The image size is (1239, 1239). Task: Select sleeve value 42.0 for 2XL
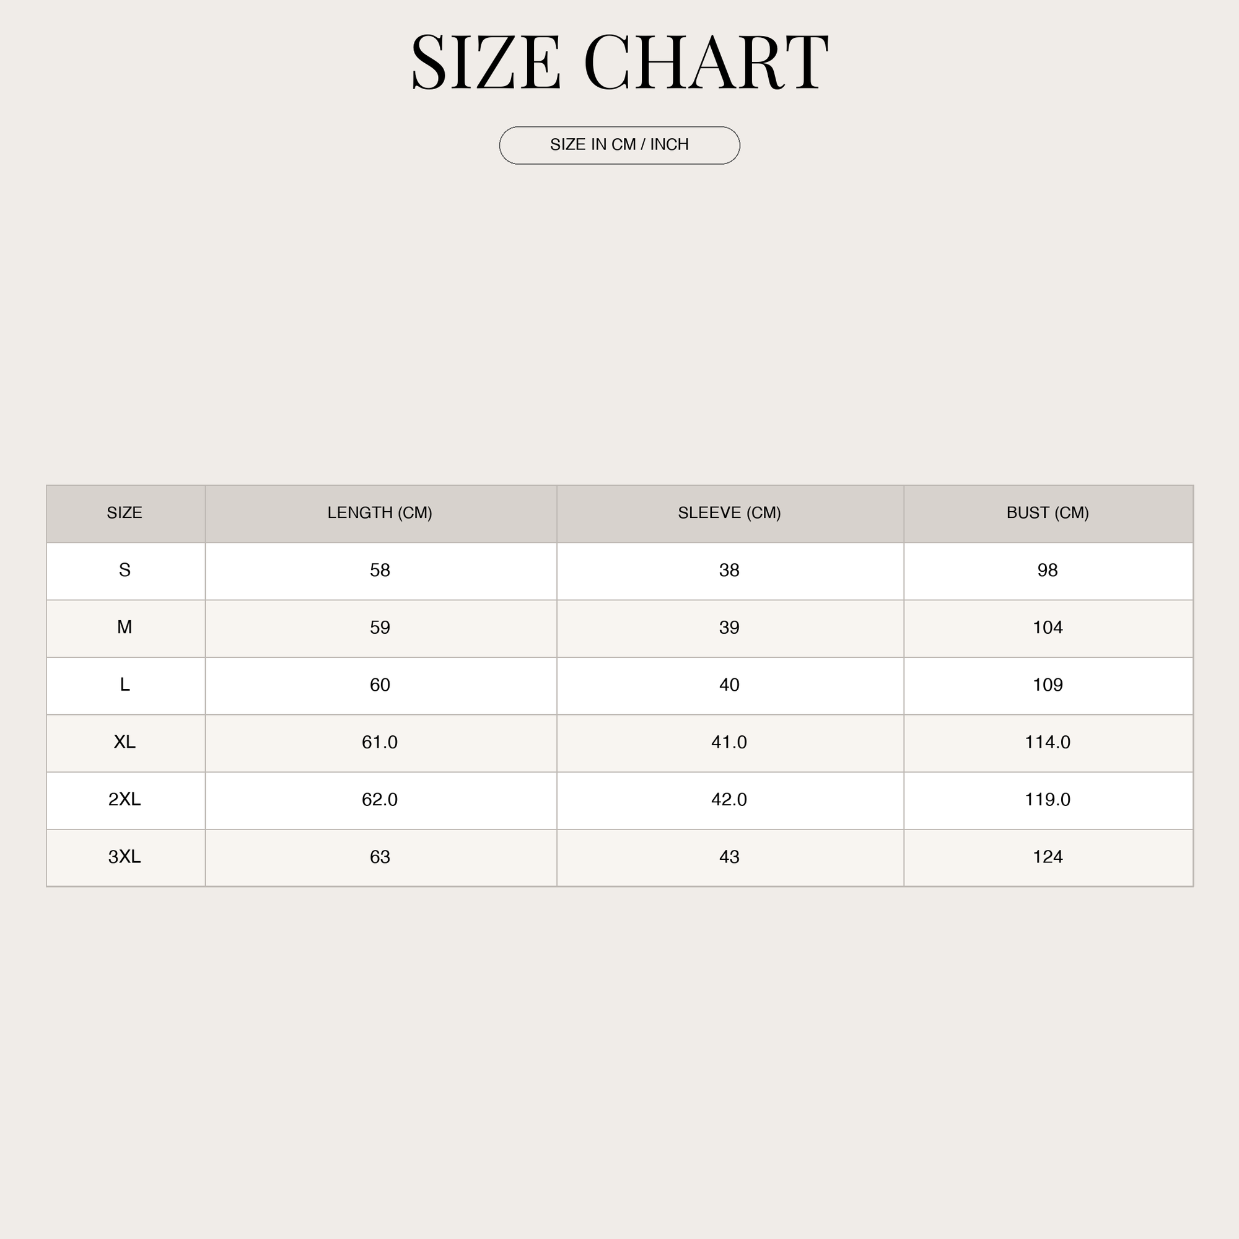(x=730, y=800)
